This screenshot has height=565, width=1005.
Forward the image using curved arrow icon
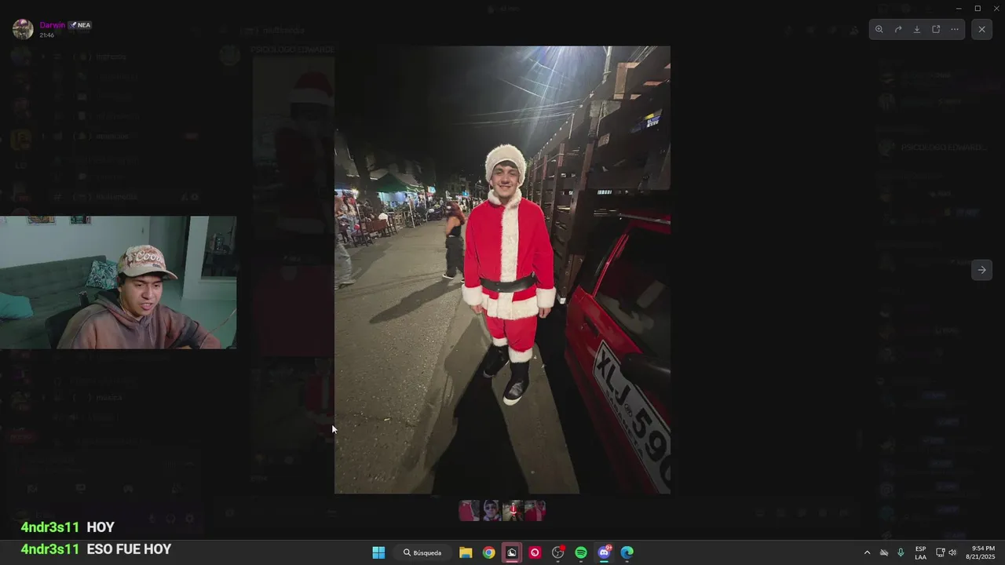coord(898,30)
